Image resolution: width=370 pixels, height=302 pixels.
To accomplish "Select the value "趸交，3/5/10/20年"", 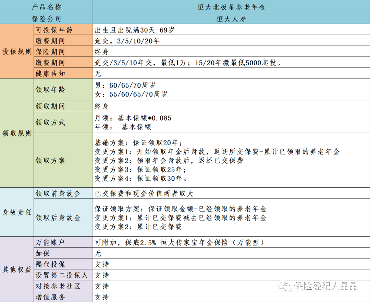I will (127, 41).
